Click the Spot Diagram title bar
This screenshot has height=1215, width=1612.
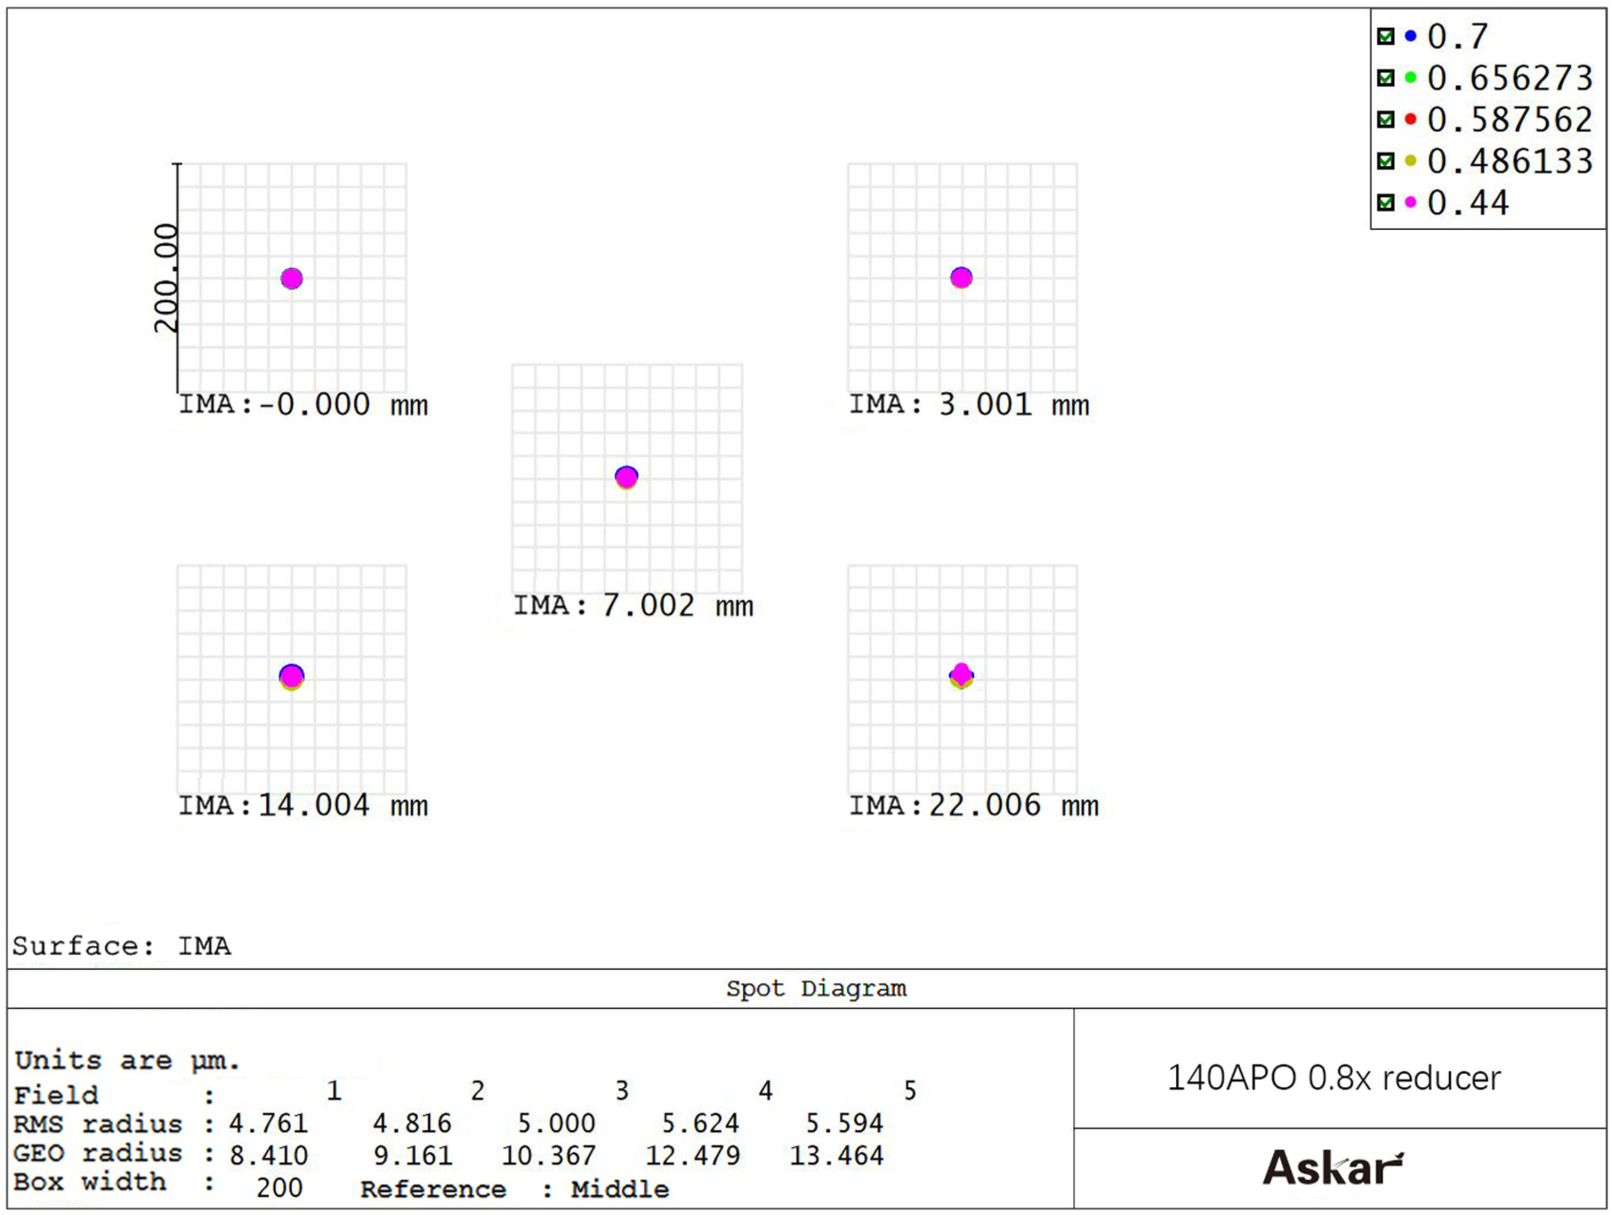point(816,989)
